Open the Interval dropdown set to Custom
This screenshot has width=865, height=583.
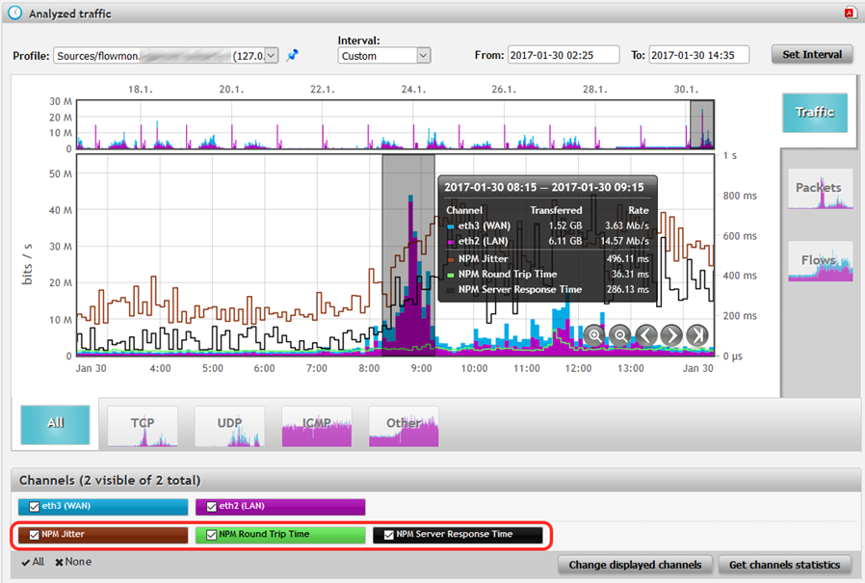click(x=384, y=55)
